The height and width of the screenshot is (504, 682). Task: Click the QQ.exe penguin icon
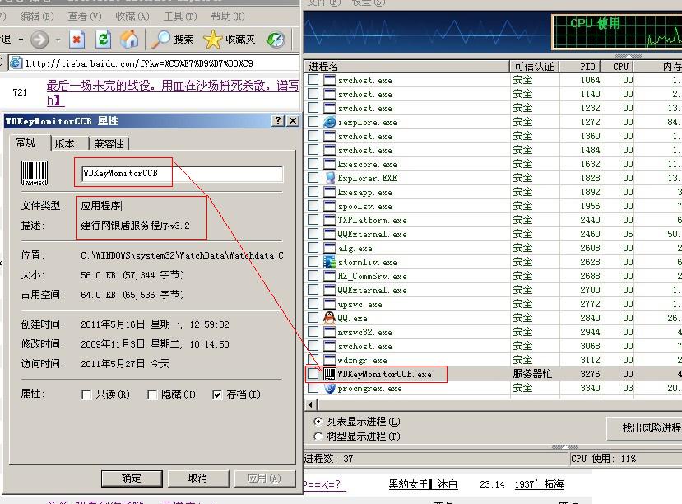coord(330,318)
